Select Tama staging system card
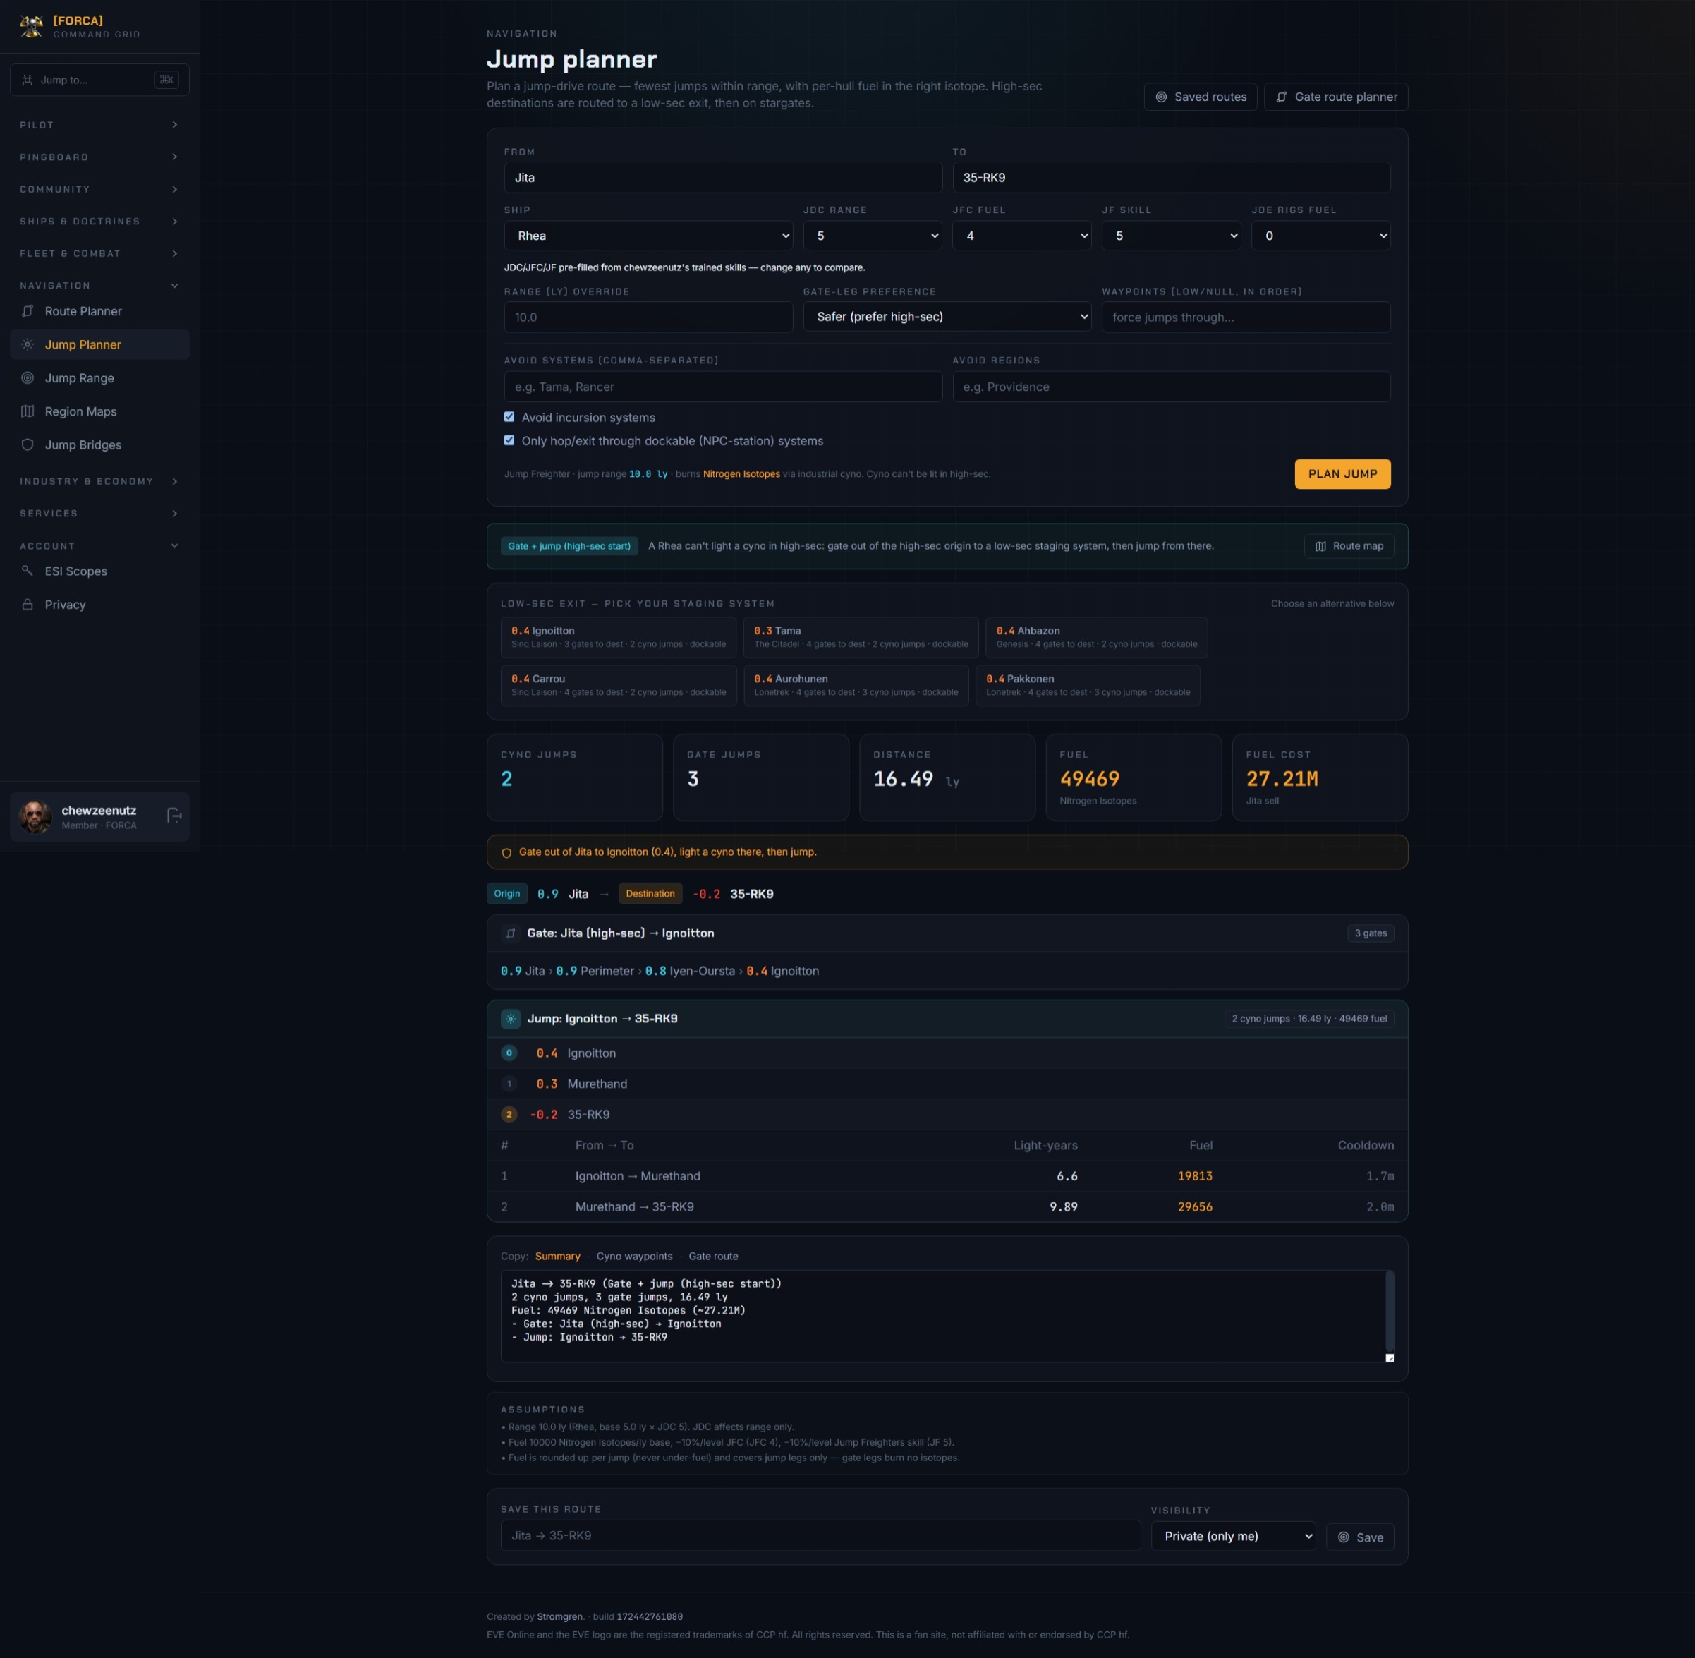 (861, 637)
